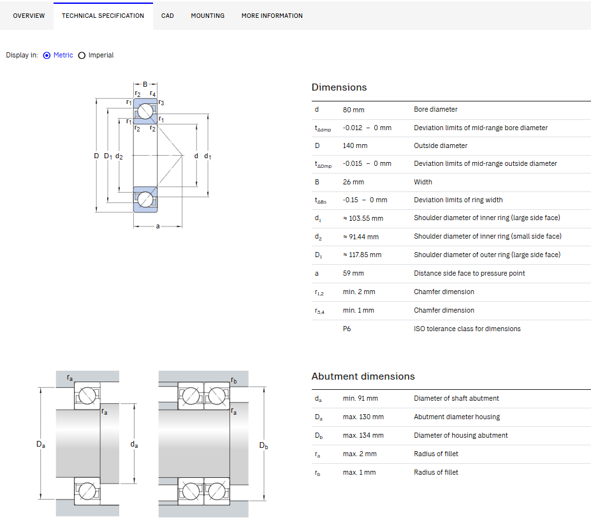Click the min. 2 mm chamfer value
Screen dimensions: 591x520
click(359, 292)
